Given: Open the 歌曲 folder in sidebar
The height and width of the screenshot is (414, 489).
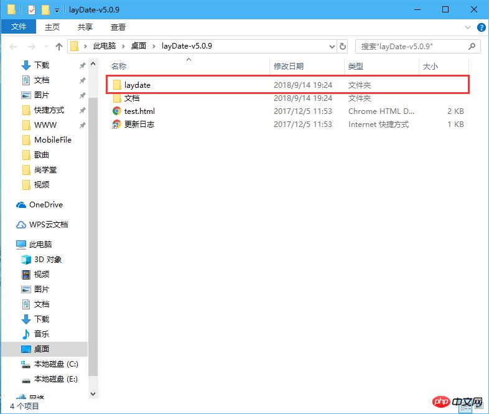Looking at the screenshot, I should 42,155.
